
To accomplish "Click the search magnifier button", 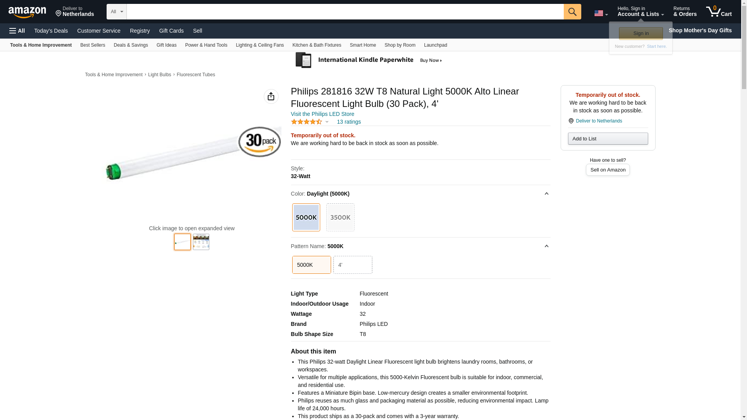I will 572,12.
